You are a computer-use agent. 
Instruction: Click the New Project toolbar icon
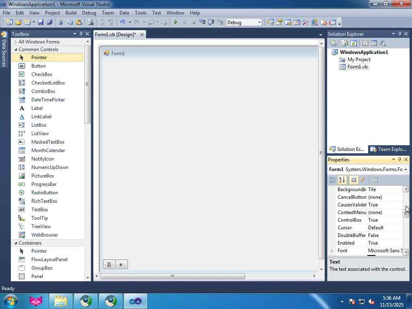(10, 23)
